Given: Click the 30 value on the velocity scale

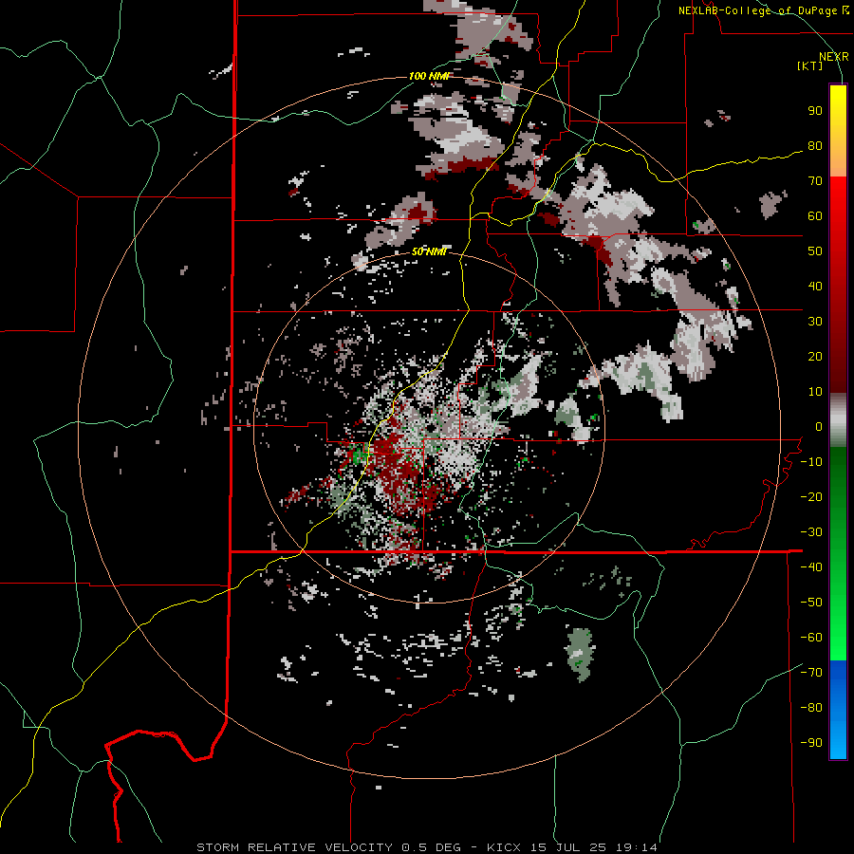Looking at the screenshot, I should pyautogui.click(x=815, y=322).
